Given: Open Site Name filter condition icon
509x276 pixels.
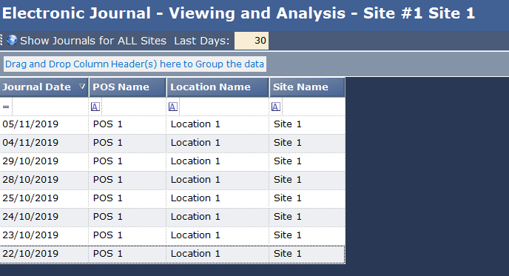Looking at the screenshot, I should [276, 107].
